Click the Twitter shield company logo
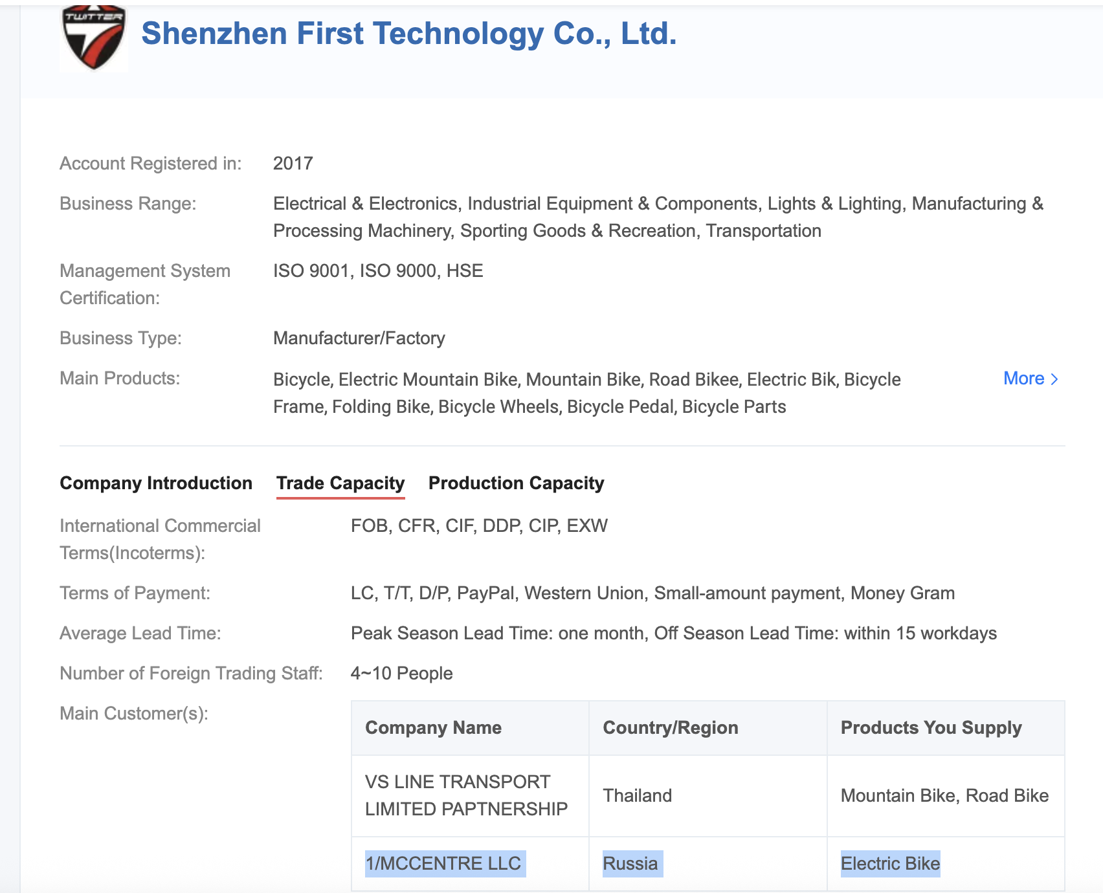The height and width of the screenshot is (893, 1103). pos(93,38)
